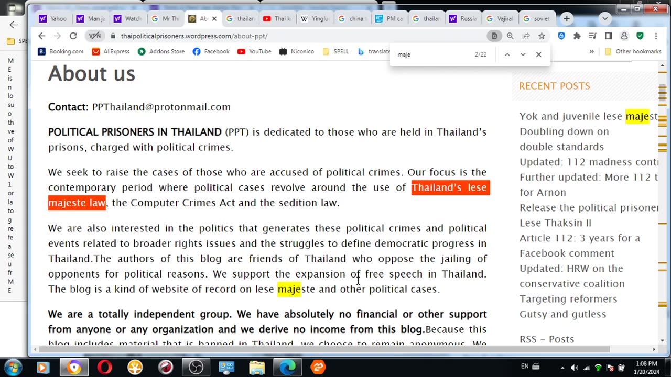Switch to the Russia tab
The image size is (671, 377).
tap(464, 19)
